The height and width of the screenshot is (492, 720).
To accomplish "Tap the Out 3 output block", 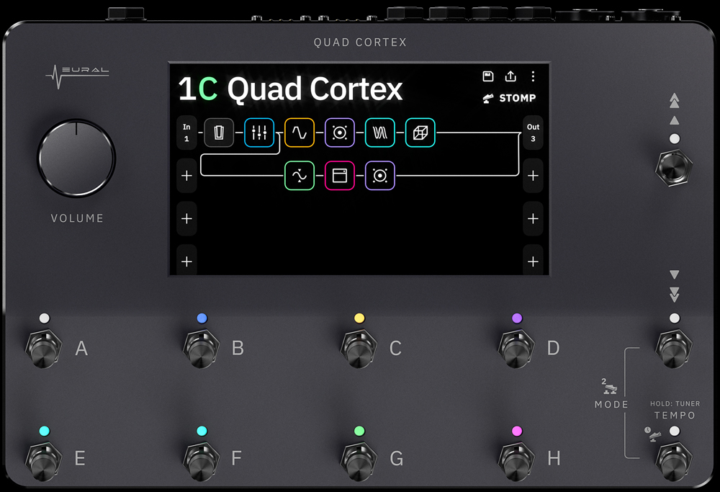I will point(533,133).
